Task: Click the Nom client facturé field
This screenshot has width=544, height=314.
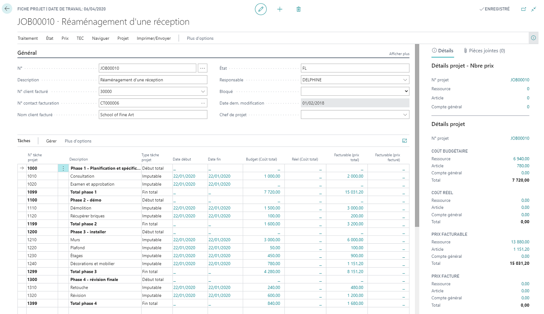Action: [x=153, y=115]
